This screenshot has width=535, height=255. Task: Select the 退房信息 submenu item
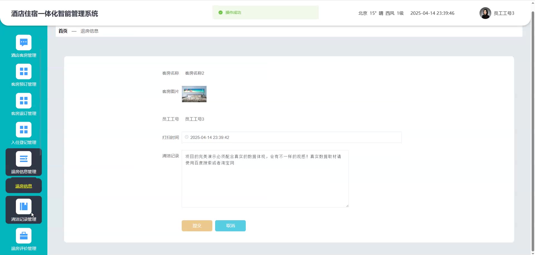(24, 186)
